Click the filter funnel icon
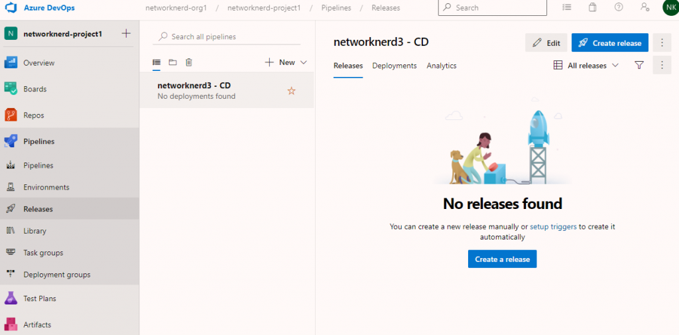Screen dimensions: 679x335 (x=639, y=65)
